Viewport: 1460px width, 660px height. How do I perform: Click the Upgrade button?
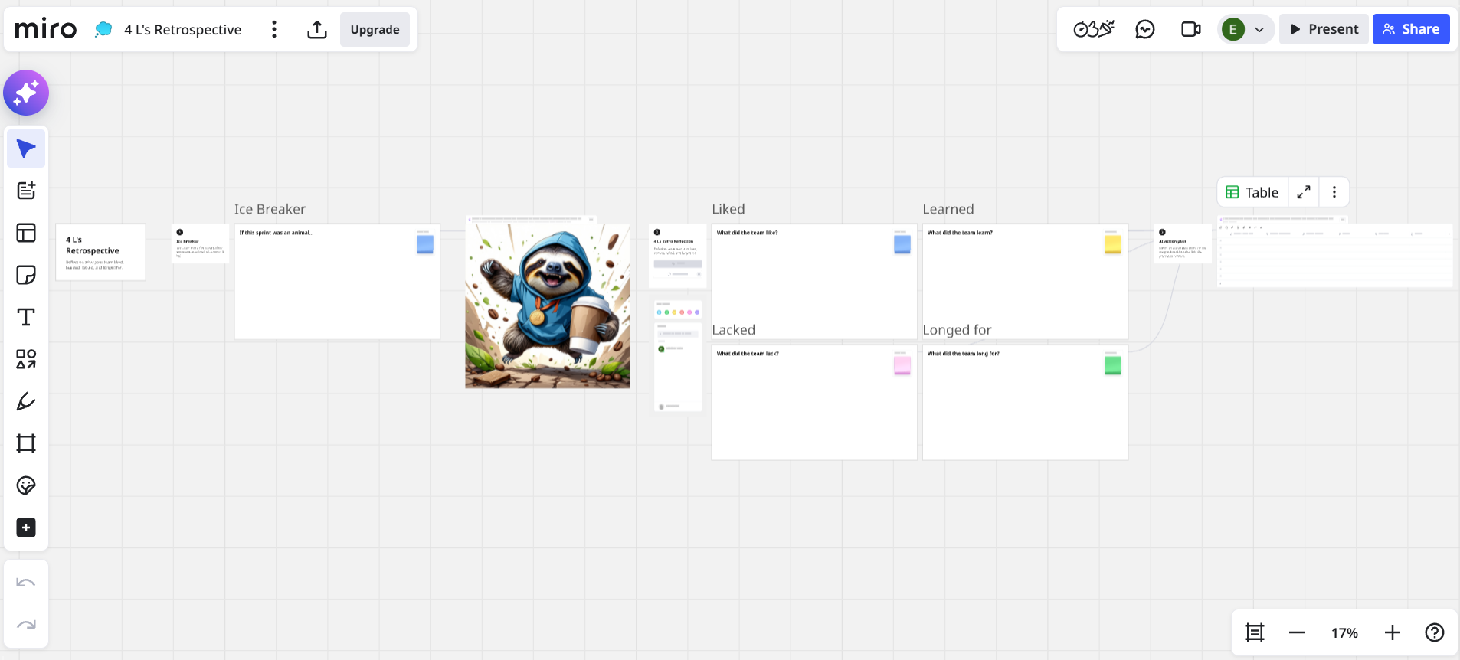pos(375,29)
